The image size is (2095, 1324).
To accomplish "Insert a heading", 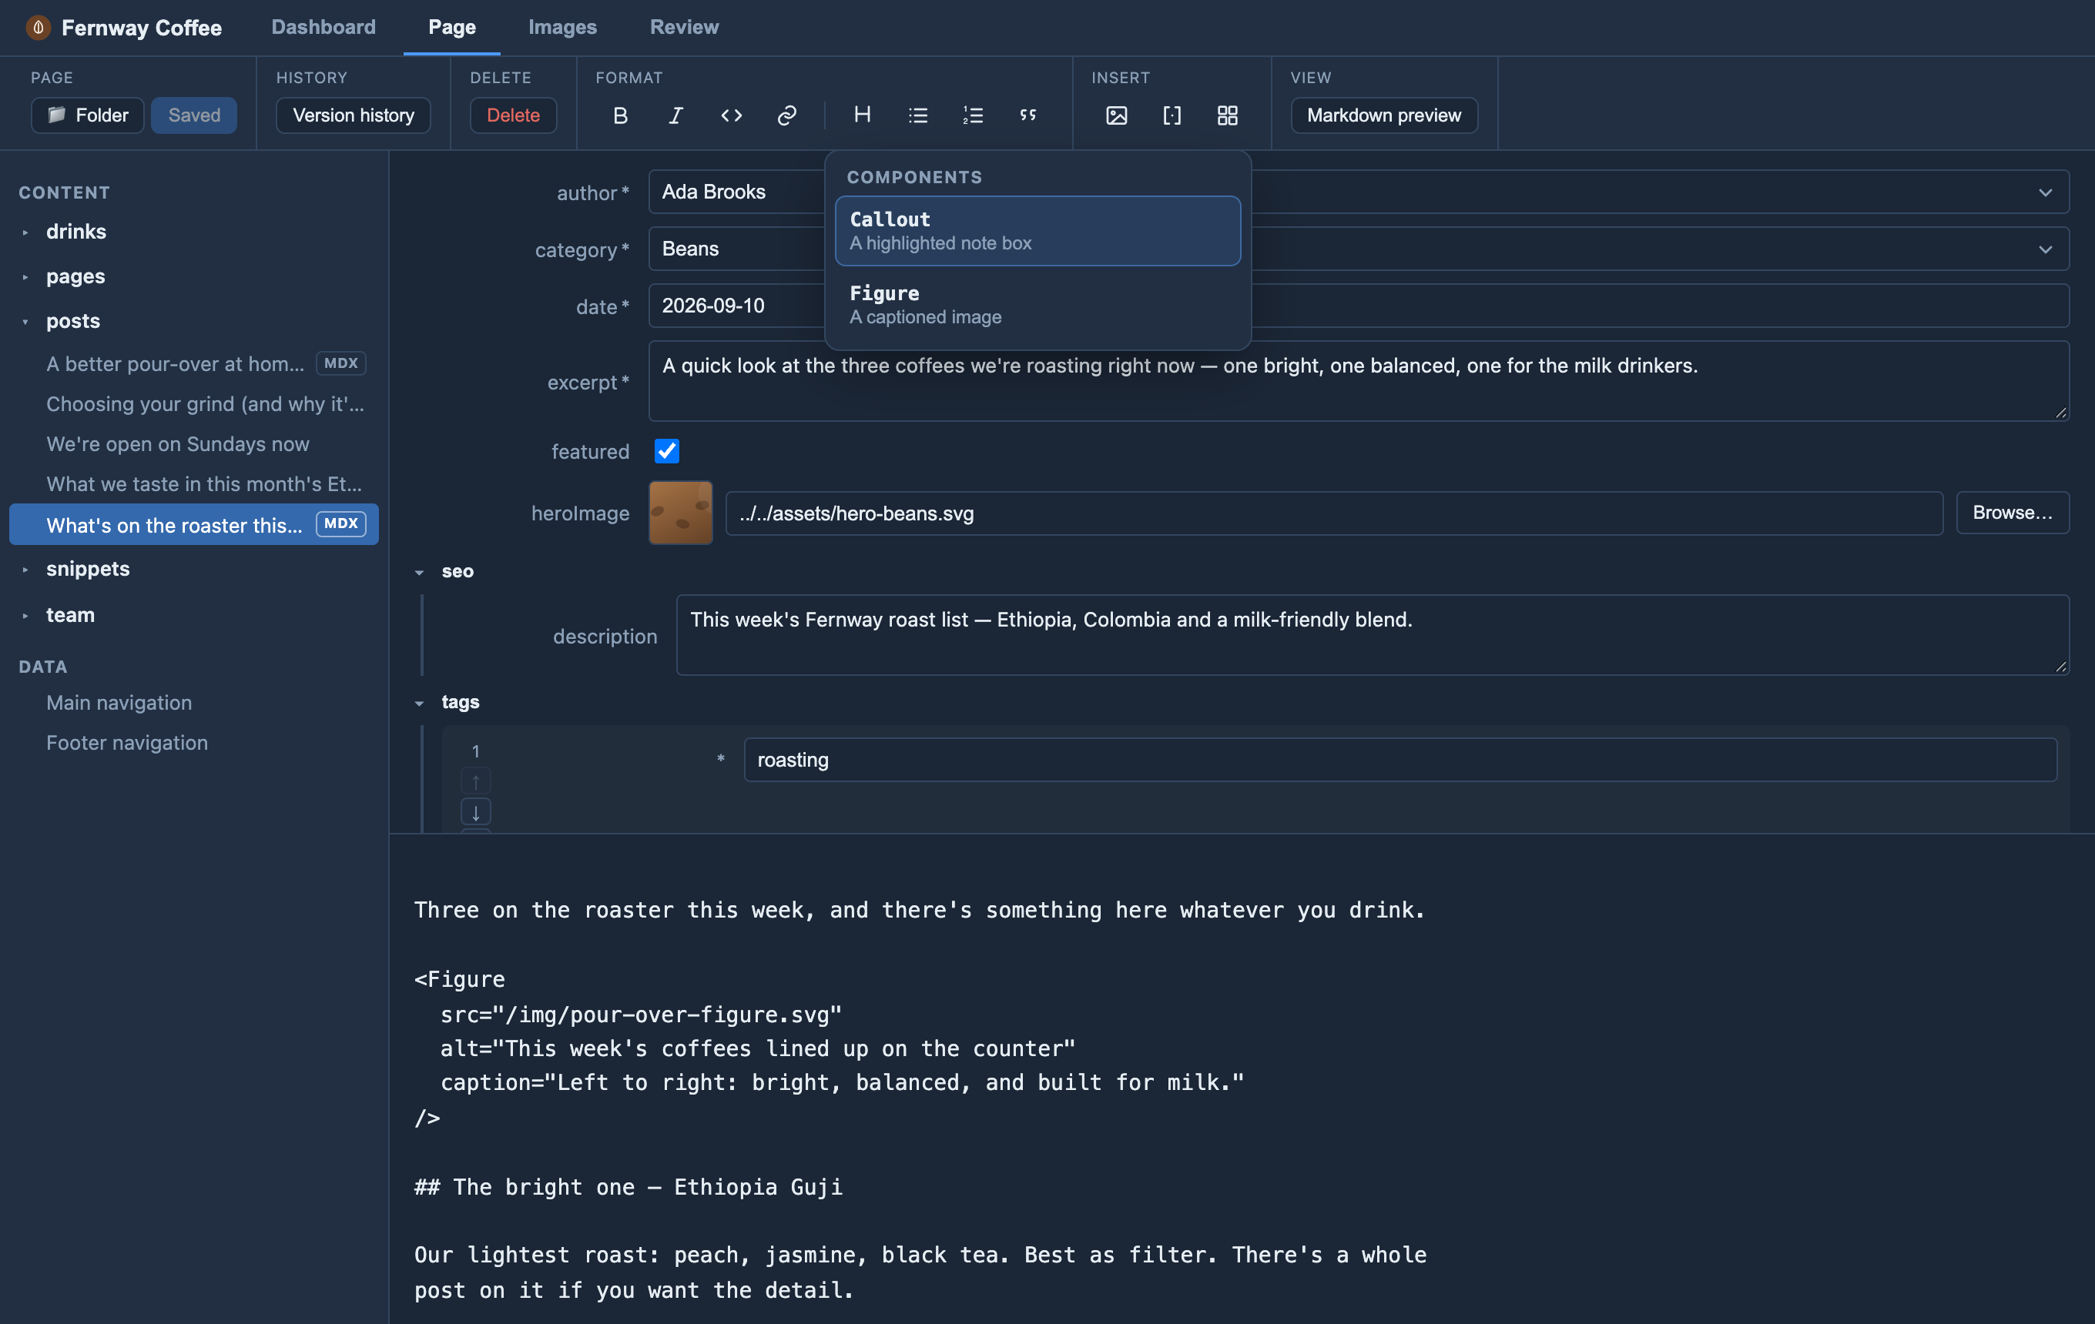I will click(862, 115).
